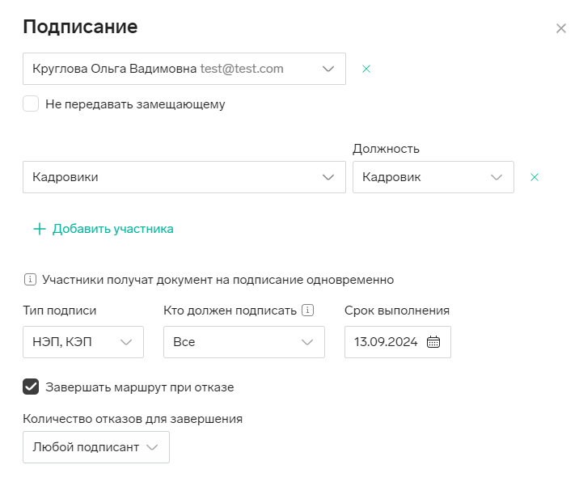This screenshot has width=579, height=486.
Task: Click the info icon beside Кто должен подписать
Action: click(307, 310)
